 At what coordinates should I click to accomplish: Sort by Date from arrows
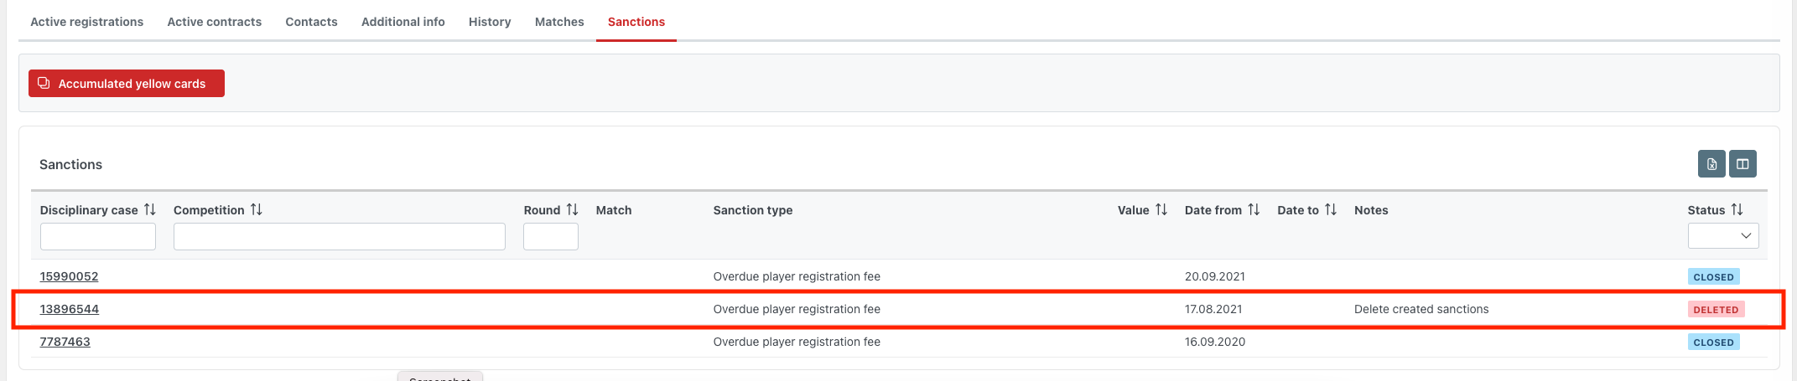1254,209
